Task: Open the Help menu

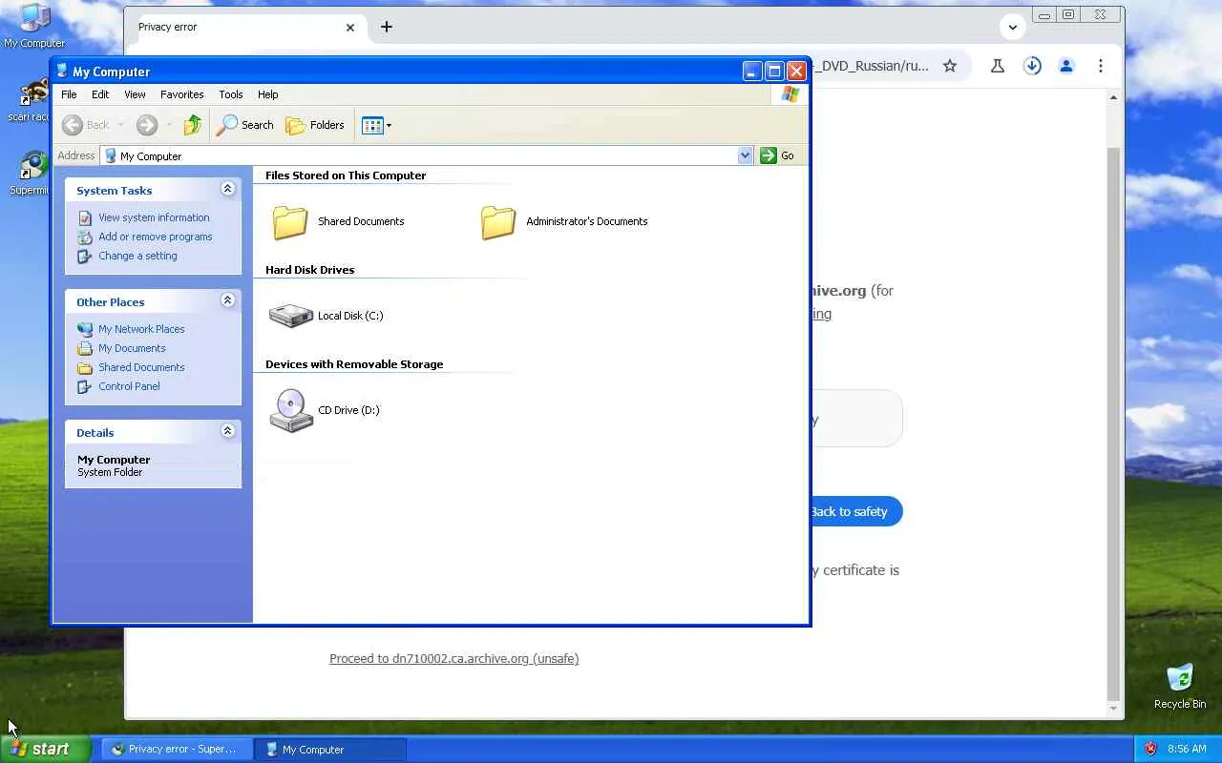Action: (x=268, y=94)
